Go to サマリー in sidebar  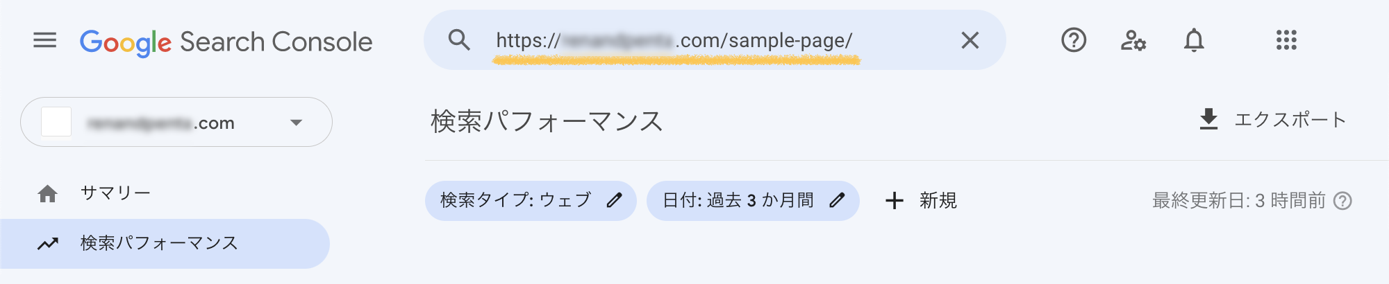[x=115, y=193]
